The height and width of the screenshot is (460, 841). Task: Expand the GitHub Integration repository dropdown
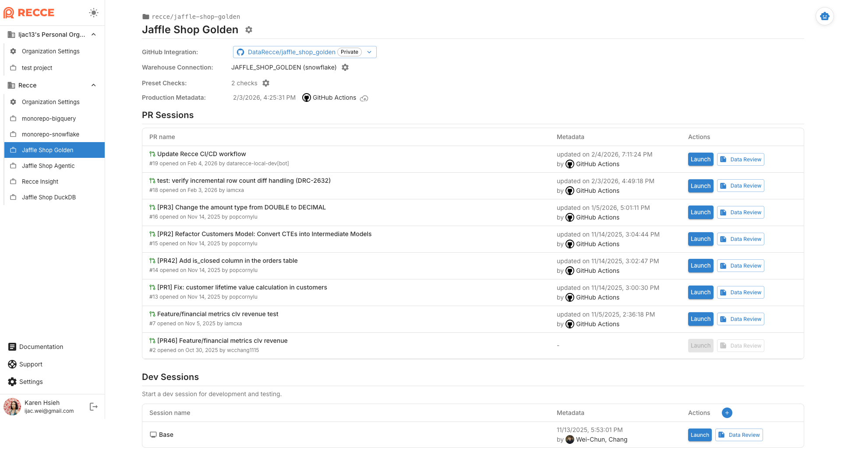coord(370,52)
